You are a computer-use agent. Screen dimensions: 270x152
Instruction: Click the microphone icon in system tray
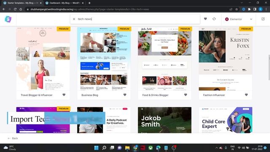pyautogui.click(x=226, y=148)
